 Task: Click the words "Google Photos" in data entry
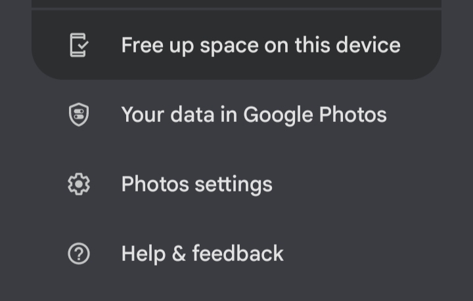coord(315,115)
